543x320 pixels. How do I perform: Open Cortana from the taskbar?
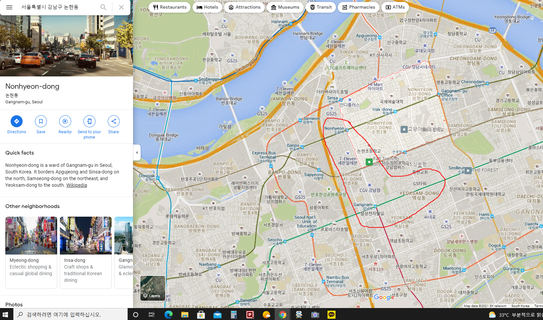(x=135, y=314)
